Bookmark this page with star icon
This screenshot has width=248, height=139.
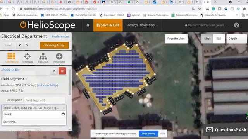coord(200,9)
